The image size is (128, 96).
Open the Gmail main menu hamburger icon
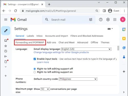(6, 20)
